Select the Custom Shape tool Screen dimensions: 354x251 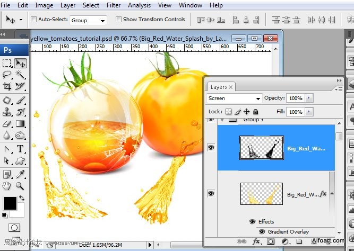click(20, 160)
